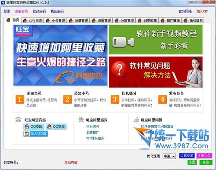Click the orange step 3 icon

(x=115, y=99)
